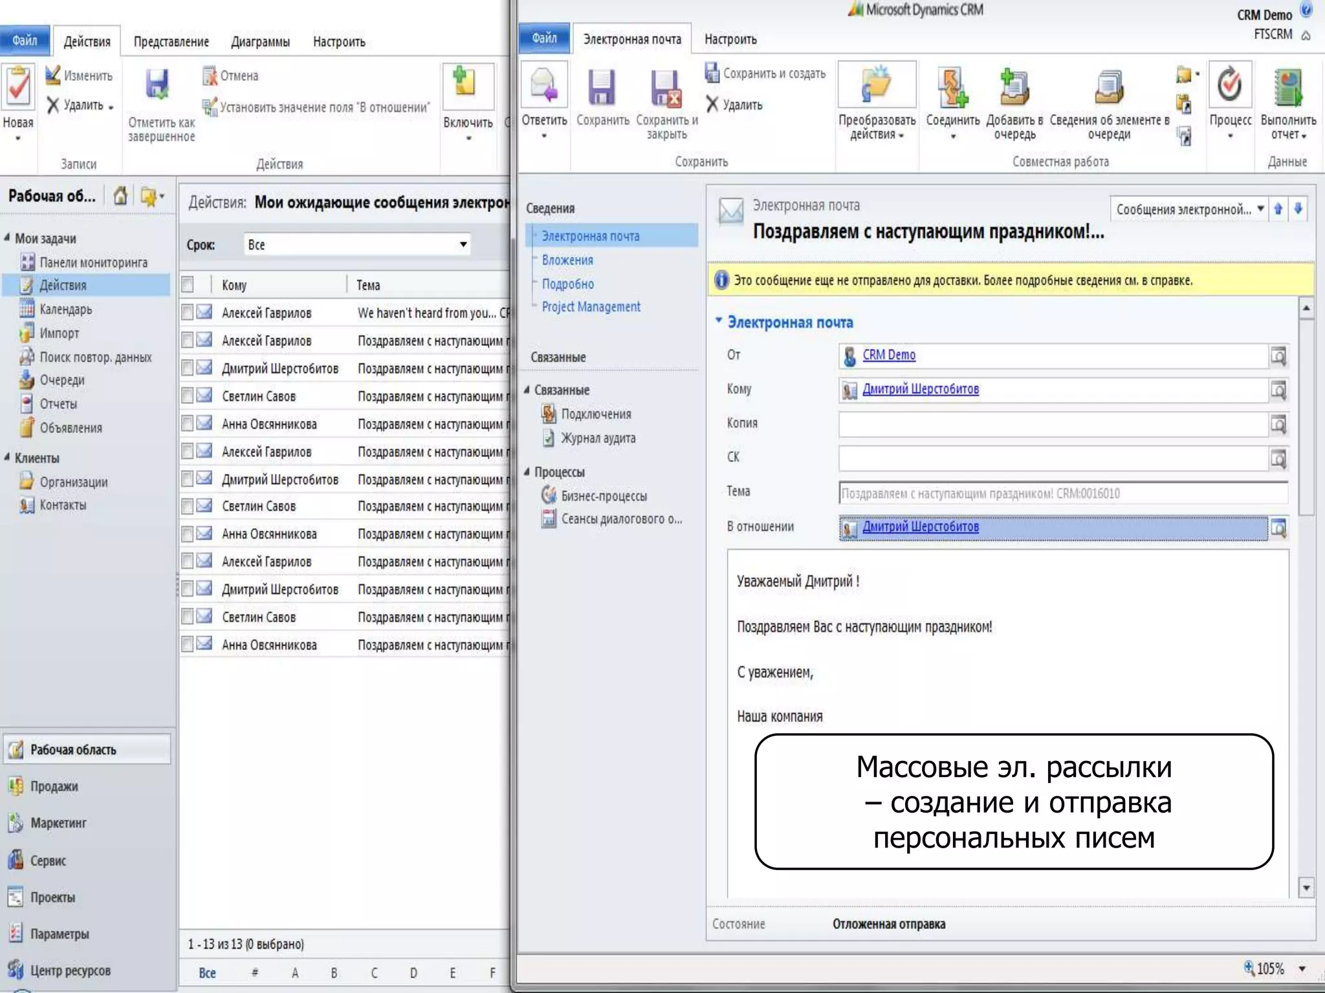1325x993 pixels.
Task: Check the We haven't heard from you row
Action: (x=188, y=313)
